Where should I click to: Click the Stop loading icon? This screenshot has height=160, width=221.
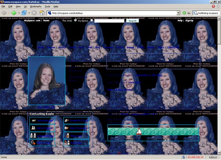(x=34, y=13)
